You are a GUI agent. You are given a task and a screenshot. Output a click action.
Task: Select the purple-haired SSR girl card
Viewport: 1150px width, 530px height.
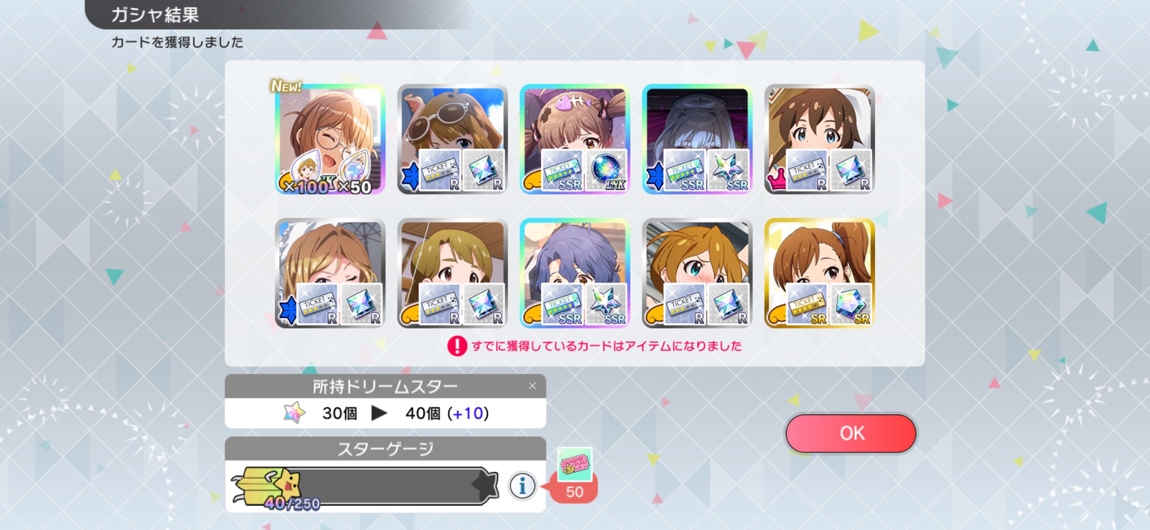[x=575, y=273]
